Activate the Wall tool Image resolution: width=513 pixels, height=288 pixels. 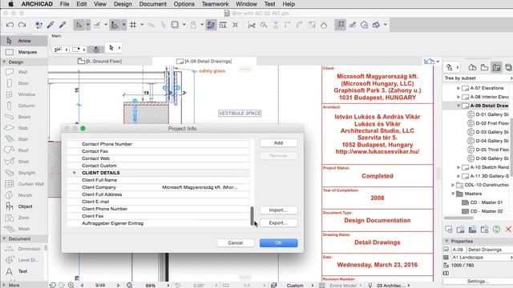pyautogui.click(x=24, y=72)
